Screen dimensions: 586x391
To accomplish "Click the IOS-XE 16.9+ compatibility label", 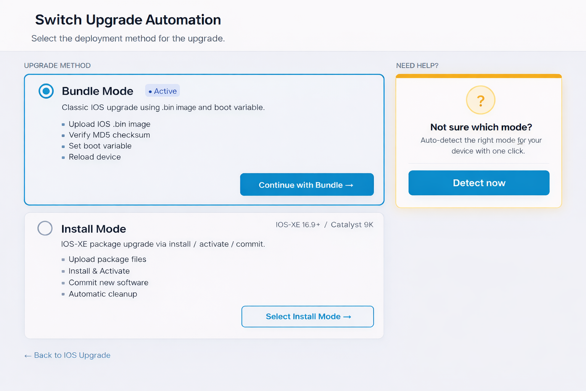I will (297, 225).
